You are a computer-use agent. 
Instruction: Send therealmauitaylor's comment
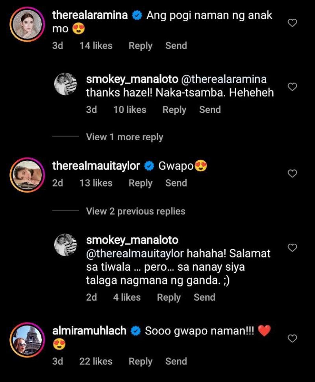coord(176,183)
